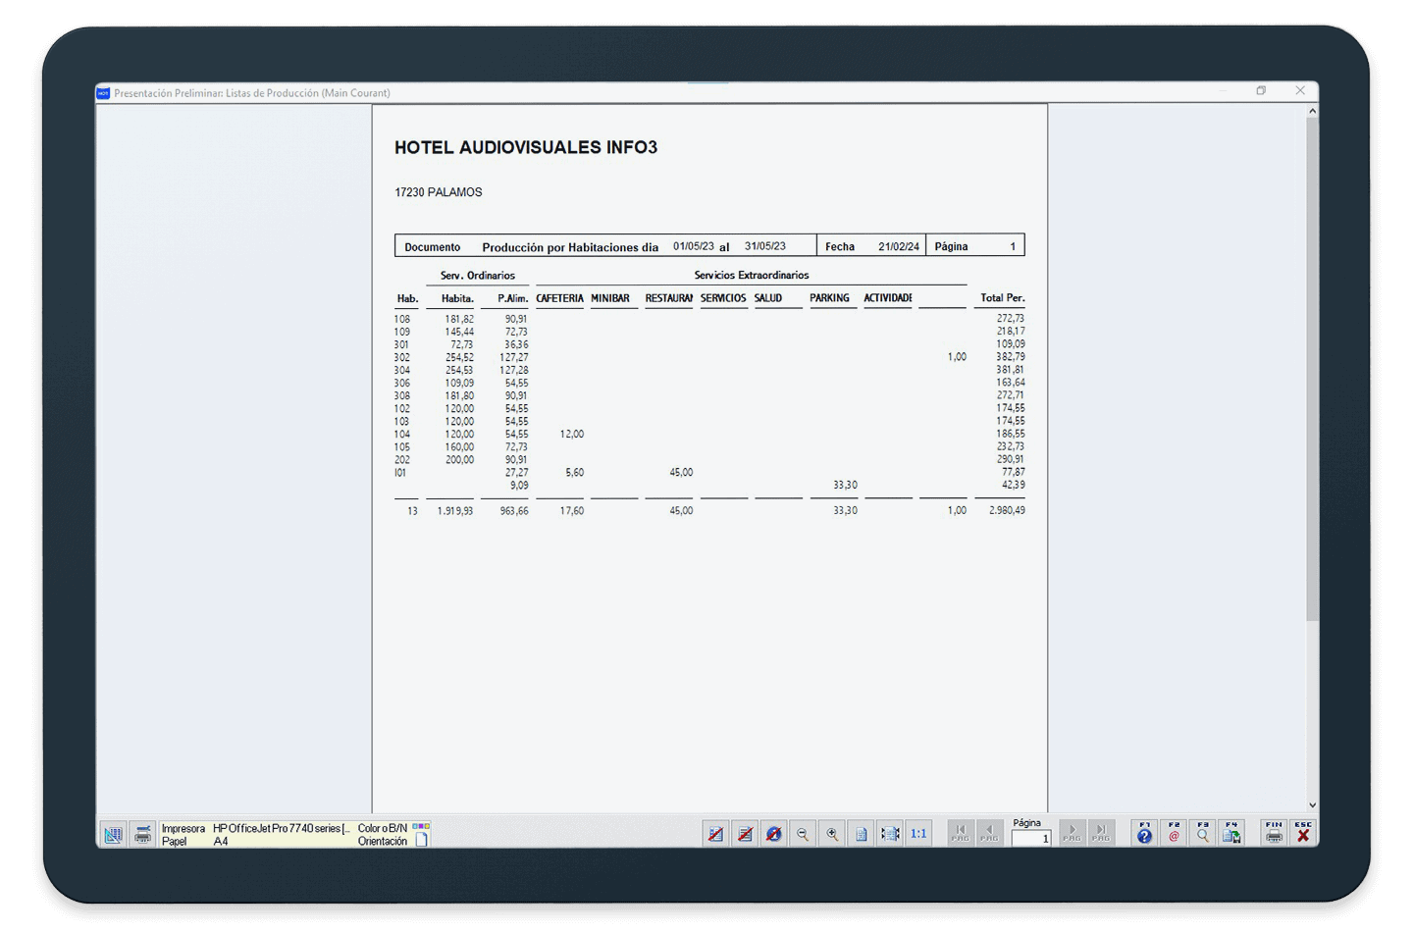The width and height of the screenshot is (1413, 932).
Task: Open printer settings icon in bottom-left
Action: pos(143,834)
